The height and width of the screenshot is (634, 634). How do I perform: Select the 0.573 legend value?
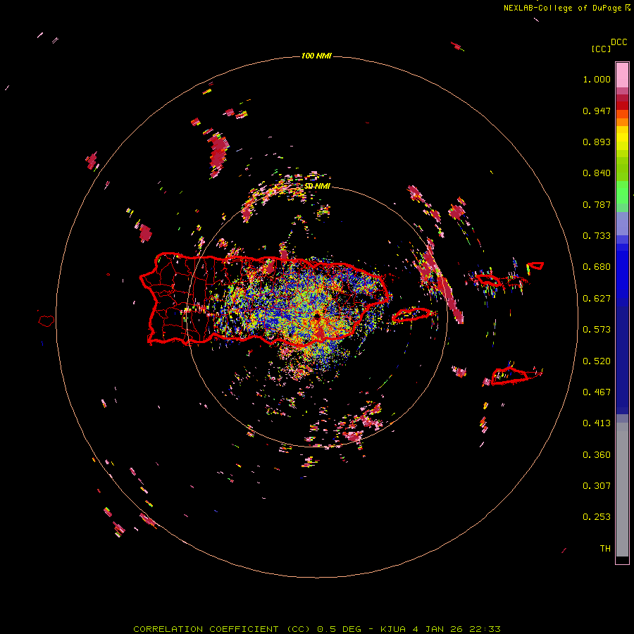click(x=597, y=330)
